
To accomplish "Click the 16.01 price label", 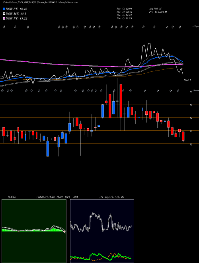I will tap(187, 80).
